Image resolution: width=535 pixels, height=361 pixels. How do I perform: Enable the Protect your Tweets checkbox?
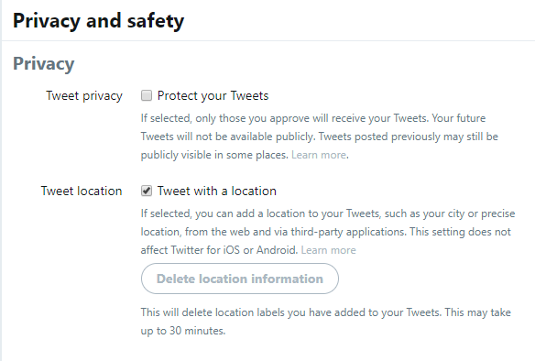click(147, 95)
